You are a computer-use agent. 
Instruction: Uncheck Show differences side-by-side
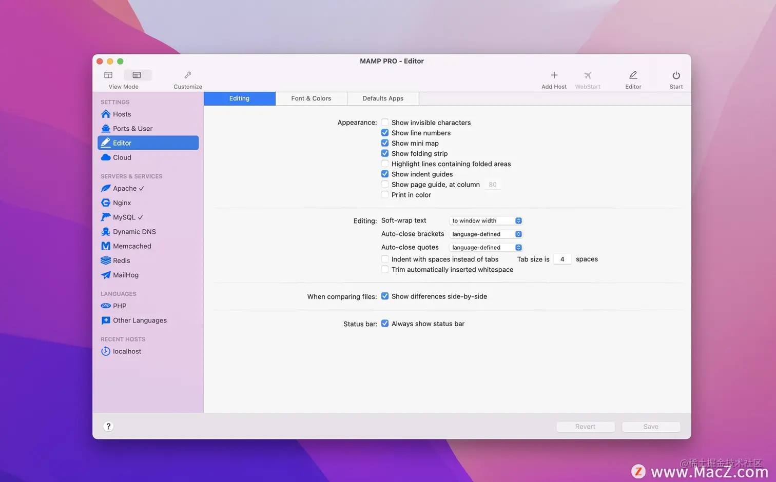pos(385,296)
